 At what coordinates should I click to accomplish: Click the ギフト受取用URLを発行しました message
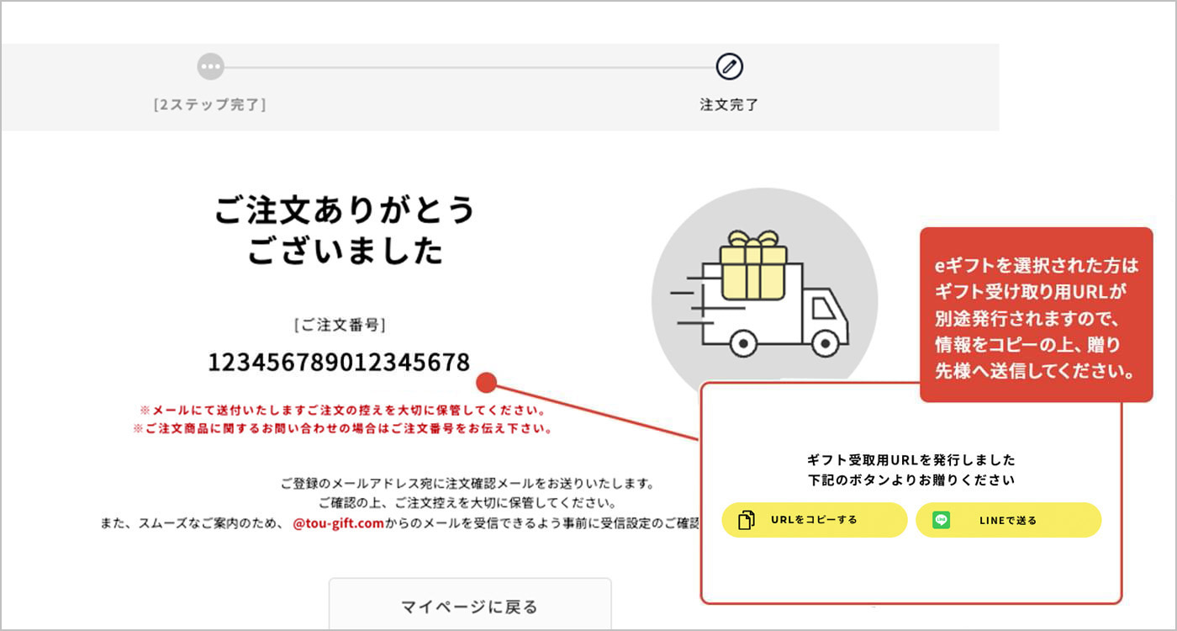coord(911,460)
